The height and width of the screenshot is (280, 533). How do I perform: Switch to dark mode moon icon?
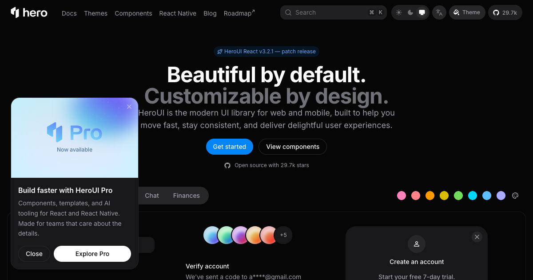410,12
